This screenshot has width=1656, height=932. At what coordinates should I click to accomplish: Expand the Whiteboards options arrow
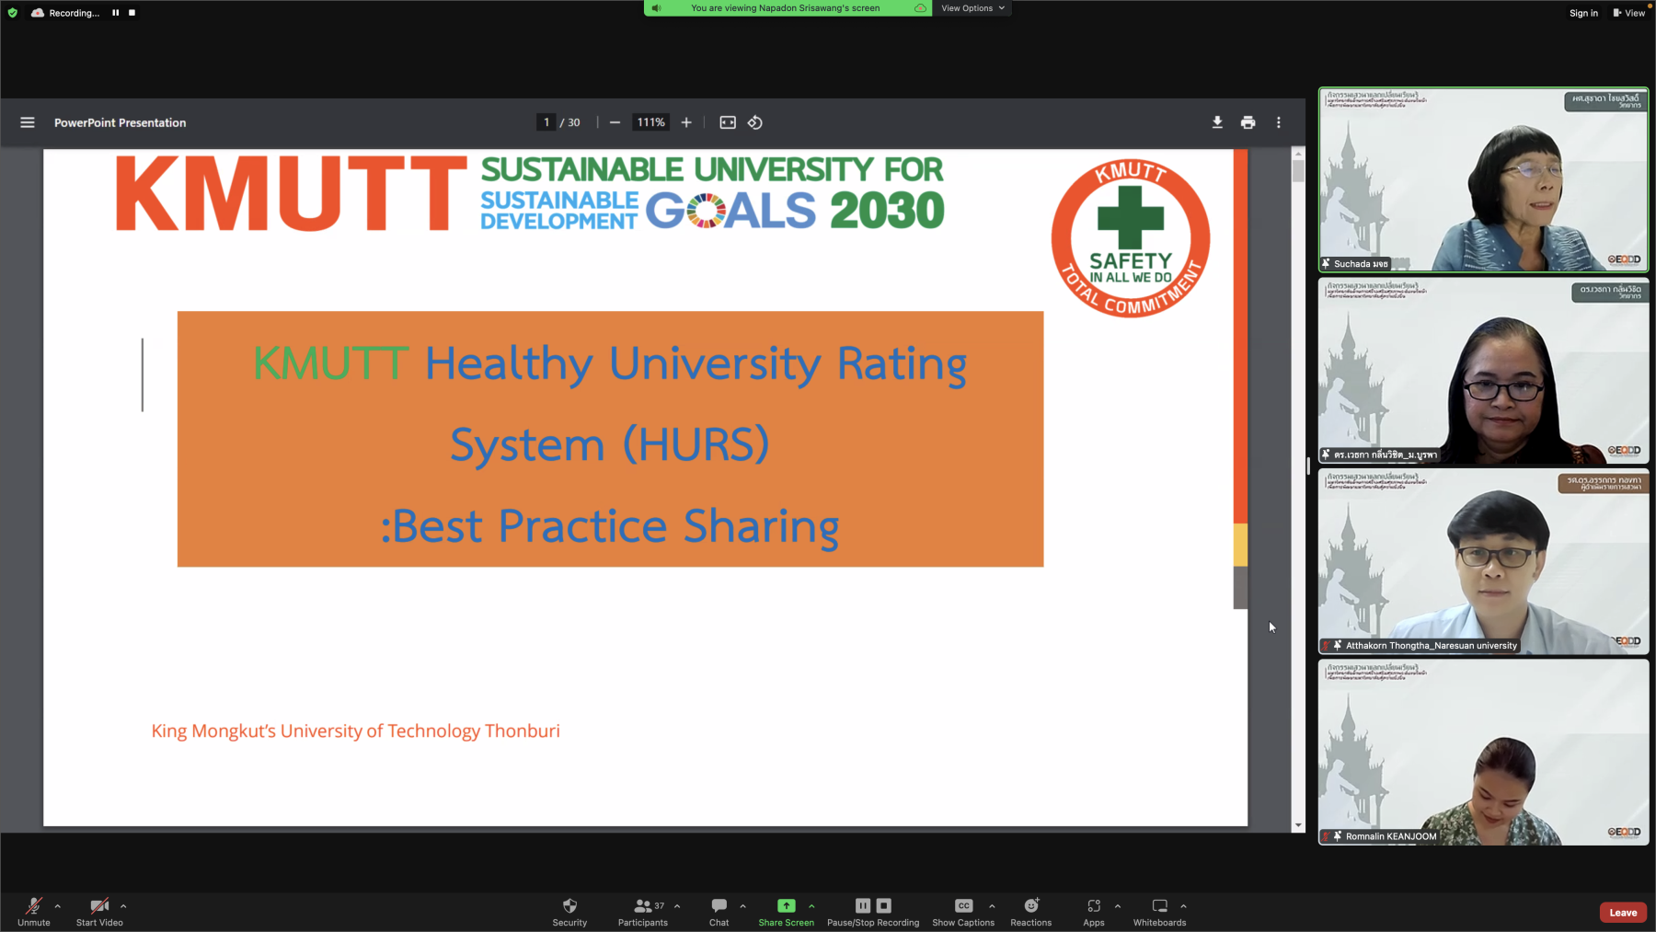[1183, 906]
